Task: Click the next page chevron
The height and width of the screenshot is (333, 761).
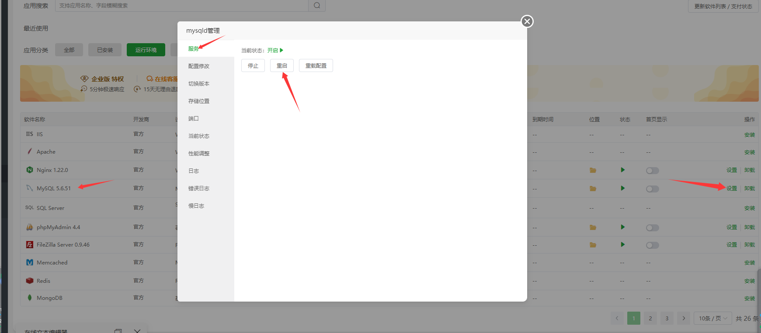Action: pyautogui.click(x=684, y=318)
